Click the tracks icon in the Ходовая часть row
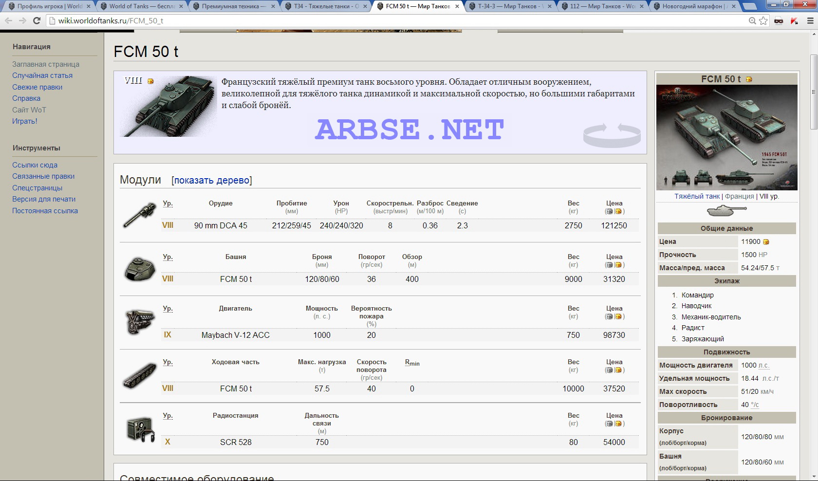Screen dimensions: 818x481 140,375
